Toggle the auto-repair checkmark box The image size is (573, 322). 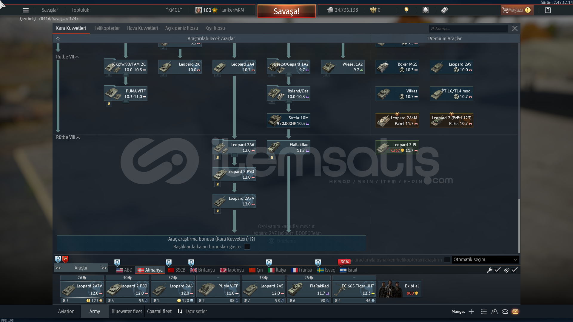497,270
